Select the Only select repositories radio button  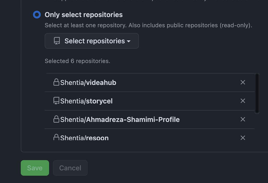click(37, 15)
